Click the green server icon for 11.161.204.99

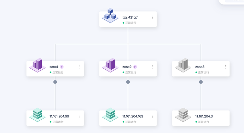tap(37, 115)
